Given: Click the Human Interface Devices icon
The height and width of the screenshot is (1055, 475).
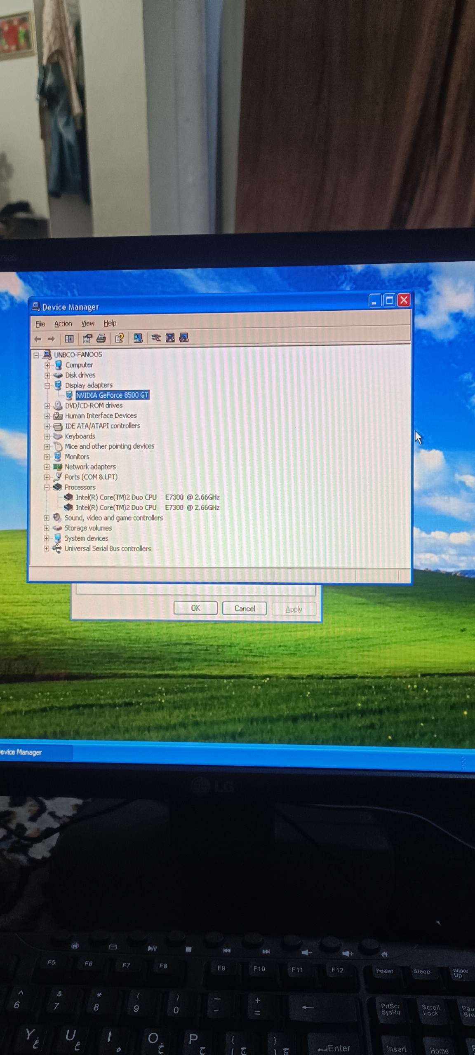Looking at the screenshot, I should click(58, 416).
